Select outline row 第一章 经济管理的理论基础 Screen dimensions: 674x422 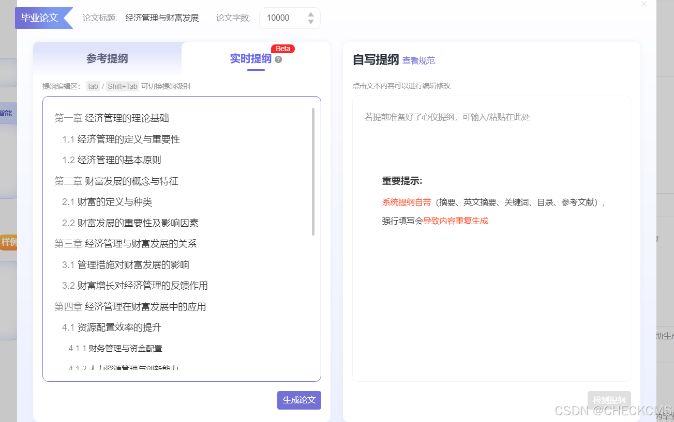pyautogui.click(x=112, y=118)
